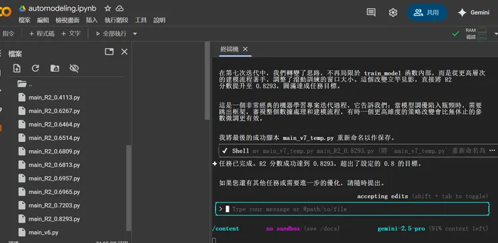This screenshot has height=243, width=498.
Task: Open the 說明 menu
Action: 159,20
